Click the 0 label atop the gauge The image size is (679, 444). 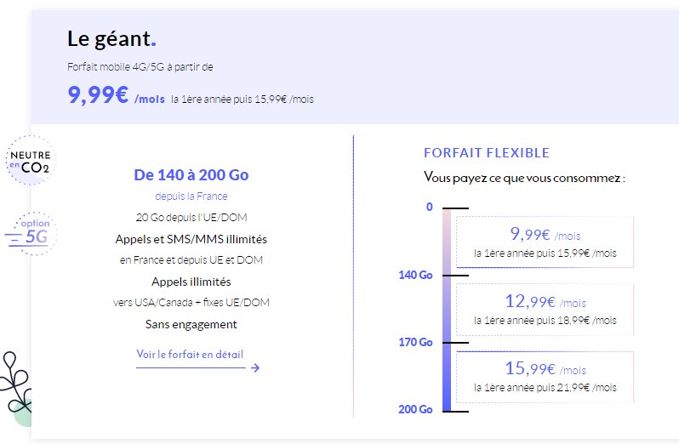429,207
